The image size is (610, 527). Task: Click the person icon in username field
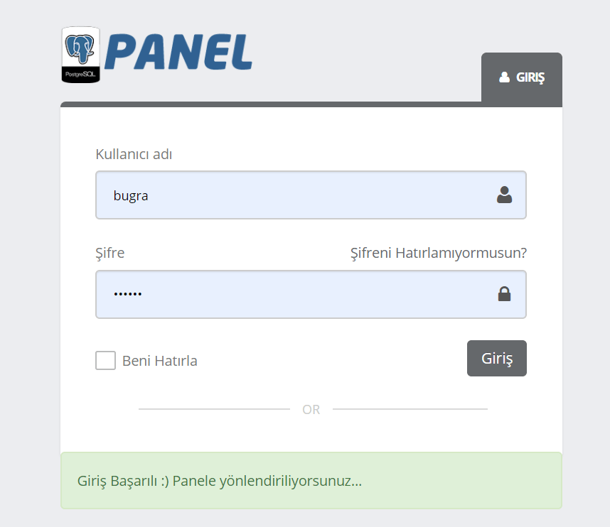pyautogui.click(x=504, y=195)
